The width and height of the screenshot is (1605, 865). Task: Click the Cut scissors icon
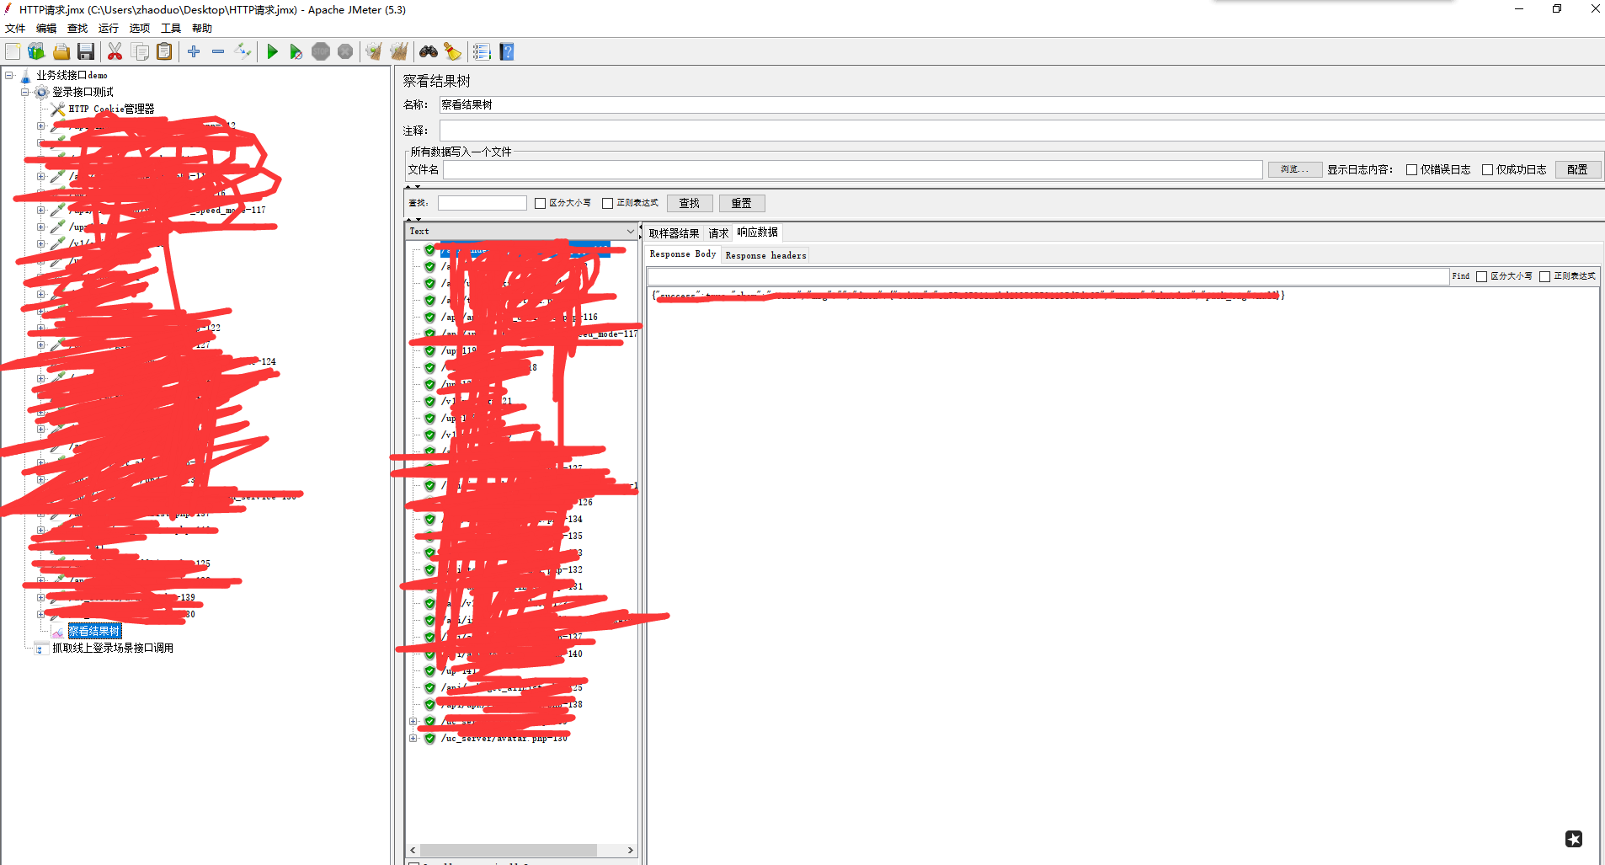pos(115,52)
